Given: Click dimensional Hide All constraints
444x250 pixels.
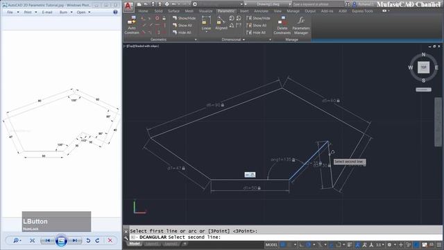Looking at the screenshot, I should tap(256, 33).
